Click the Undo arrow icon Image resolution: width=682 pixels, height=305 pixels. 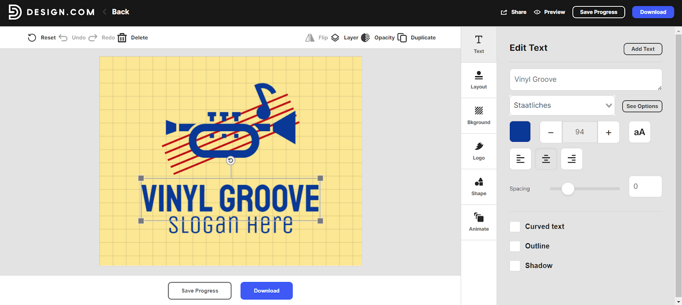pyautogui.click(x=63, y=37)
